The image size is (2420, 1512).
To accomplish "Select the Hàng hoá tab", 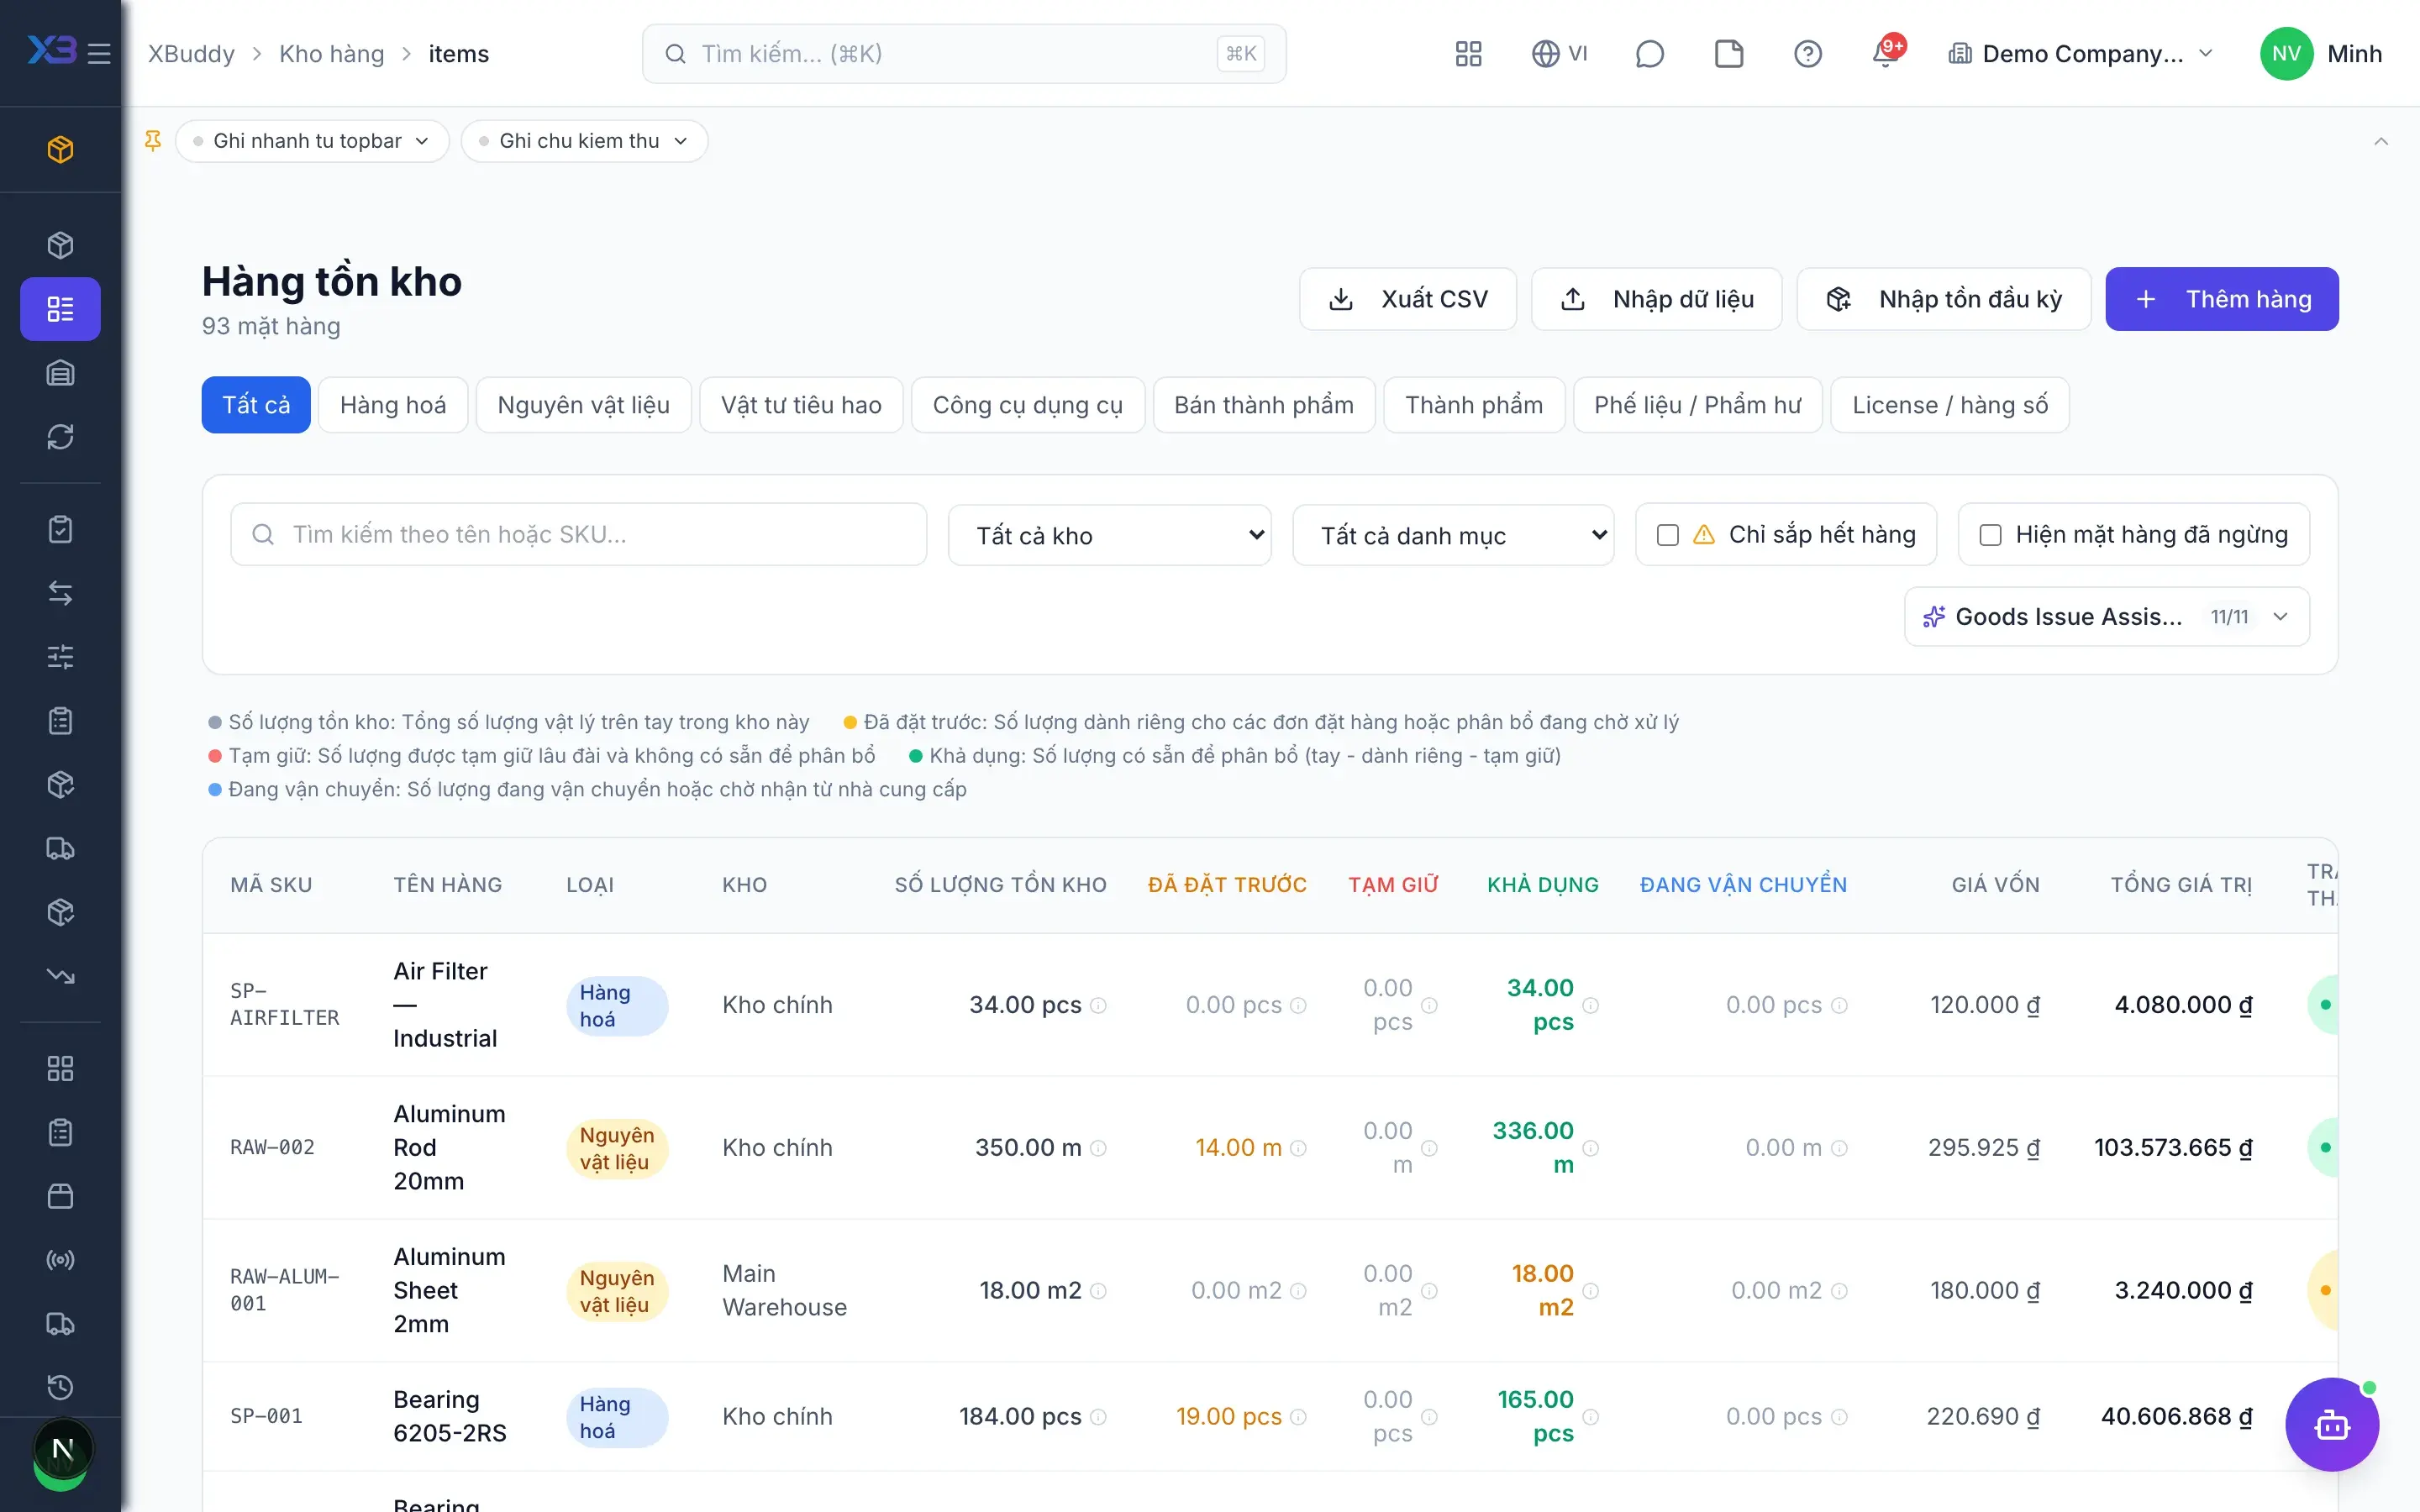I will click(393, 405).
